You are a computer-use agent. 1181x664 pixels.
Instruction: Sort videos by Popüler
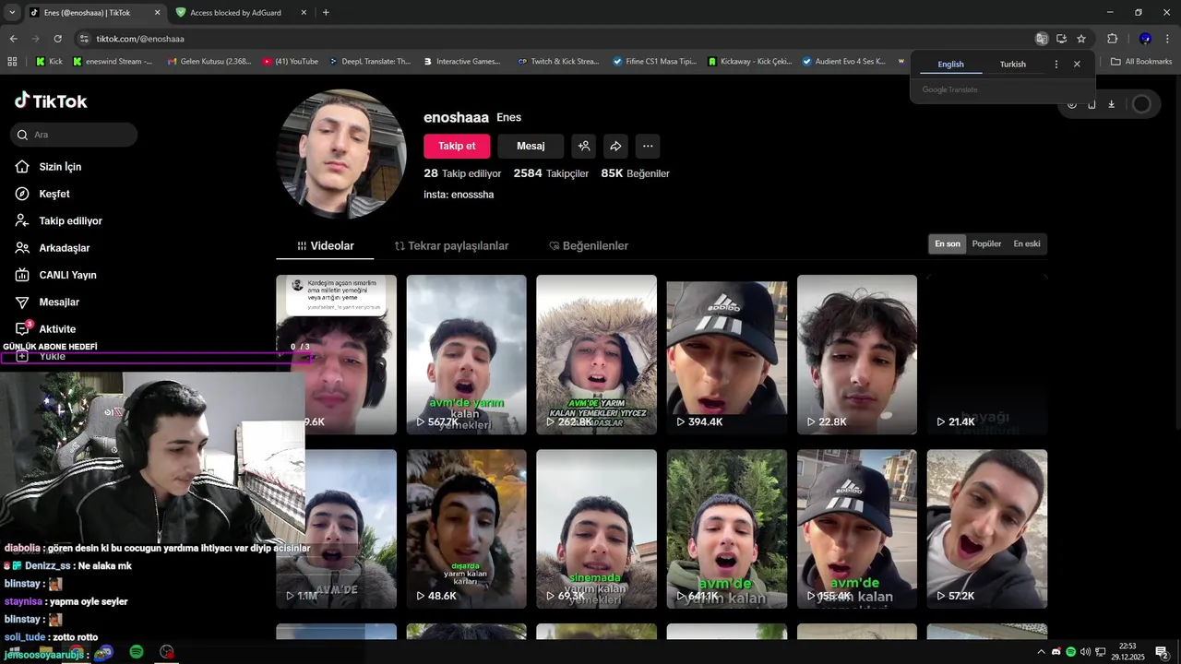coord(986,244)
